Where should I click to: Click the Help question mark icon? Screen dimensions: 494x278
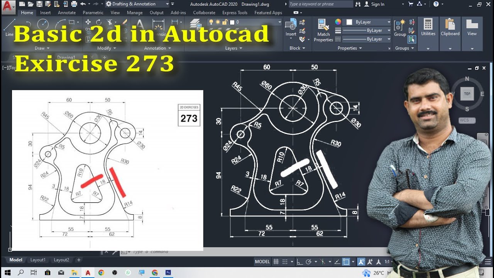pyautogui.click(x=436, y=4)
